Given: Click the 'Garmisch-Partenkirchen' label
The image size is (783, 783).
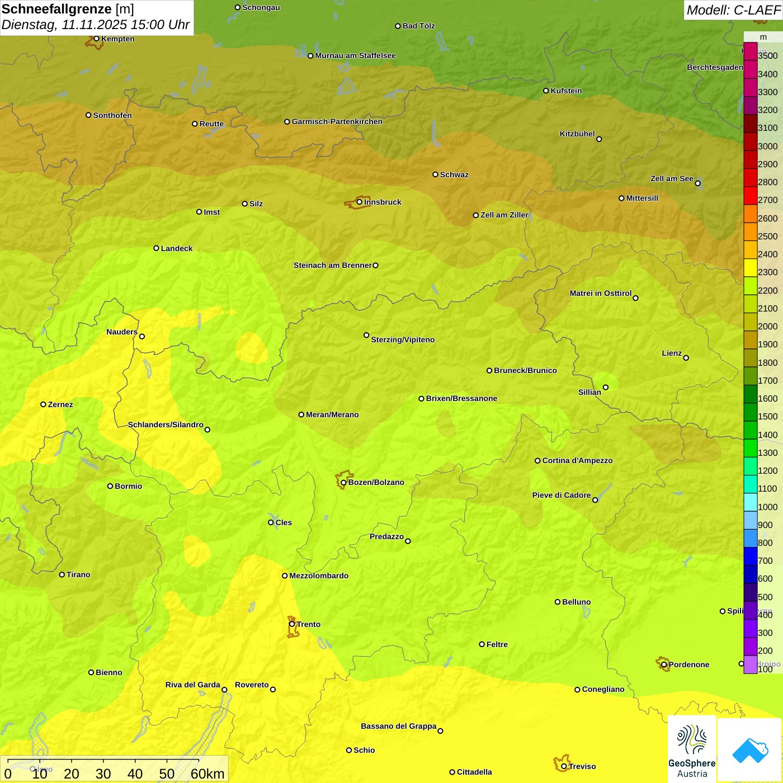Looking at the screenshot, I should [337, 121].
